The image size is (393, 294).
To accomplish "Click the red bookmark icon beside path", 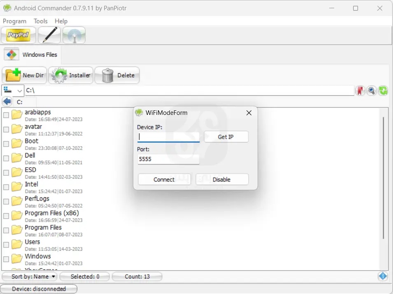I will [360, 91].
